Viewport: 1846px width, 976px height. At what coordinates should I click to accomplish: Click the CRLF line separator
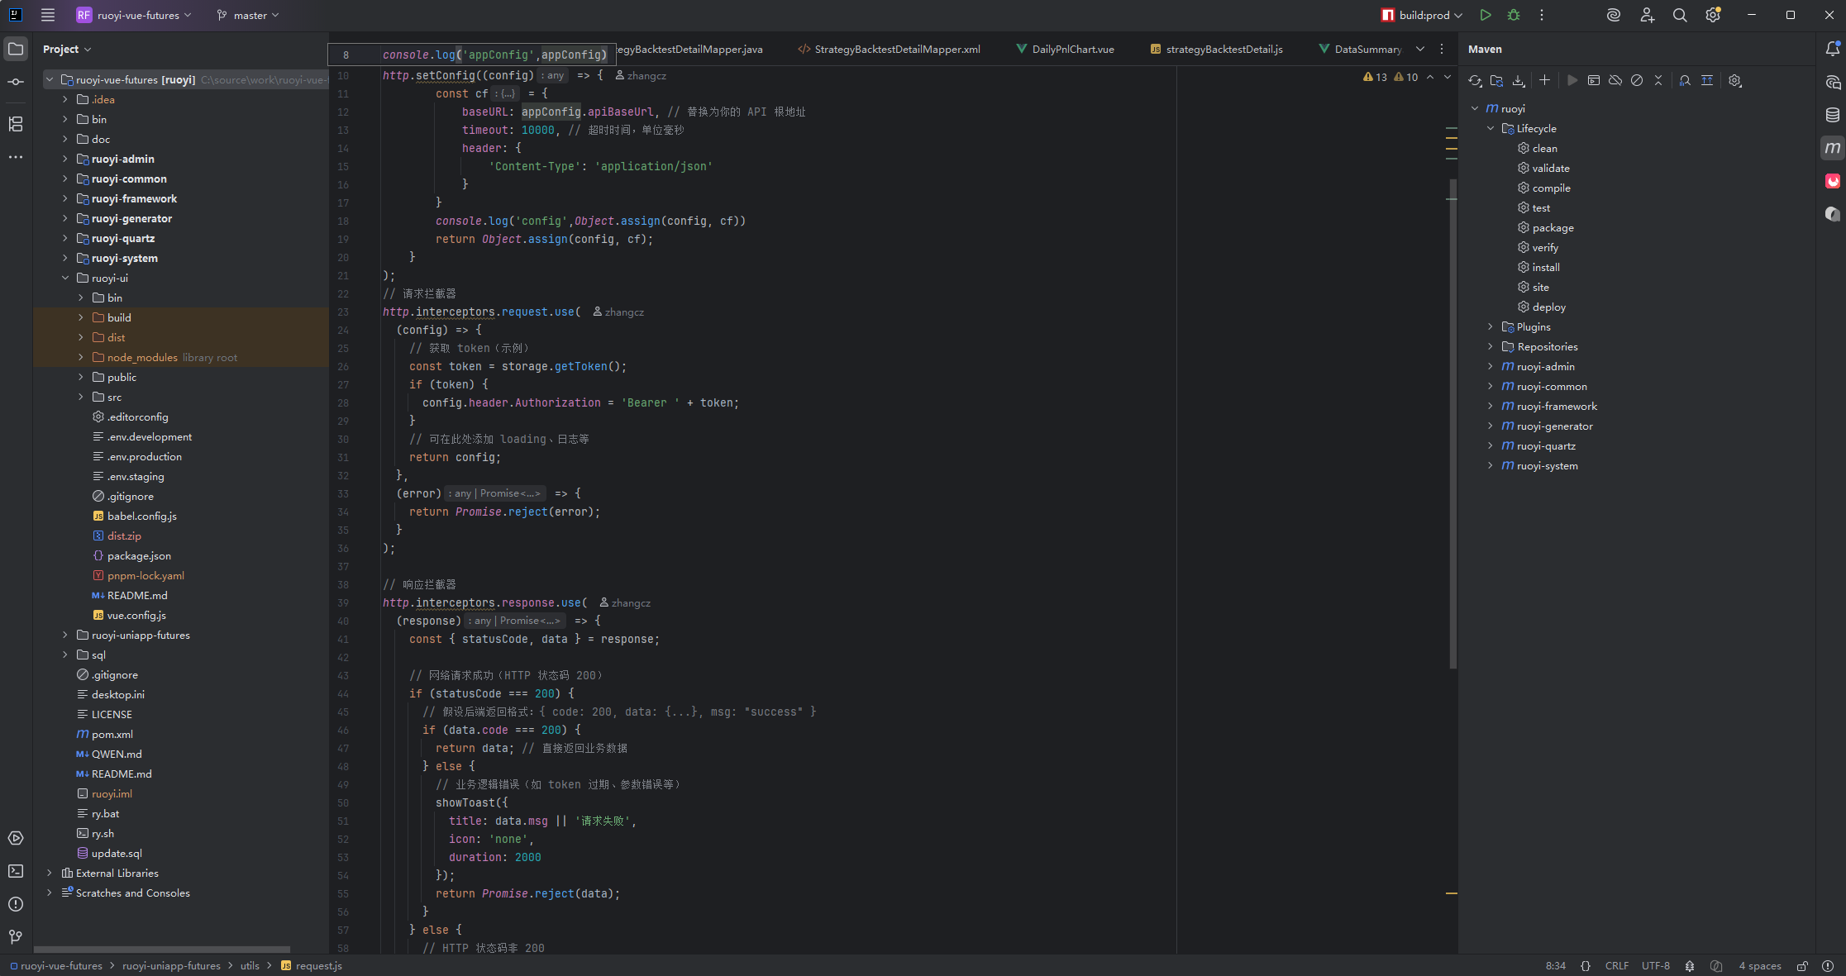coord(1616,966)
